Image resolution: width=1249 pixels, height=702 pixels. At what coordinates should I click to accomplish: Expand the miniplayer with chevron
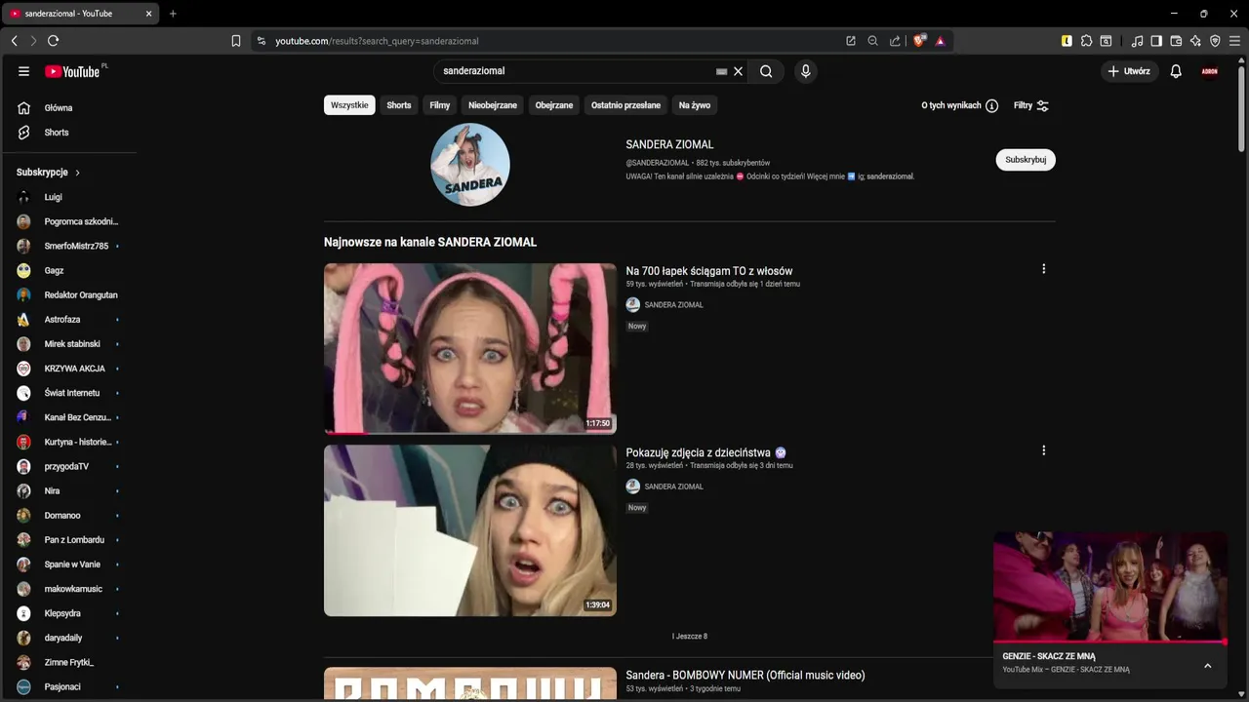[1207, 666]
